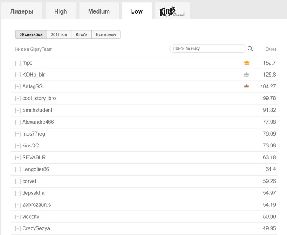287x235 pixels.
Task: Select the 2018 год period filter
Action: (x=59, y=35)
